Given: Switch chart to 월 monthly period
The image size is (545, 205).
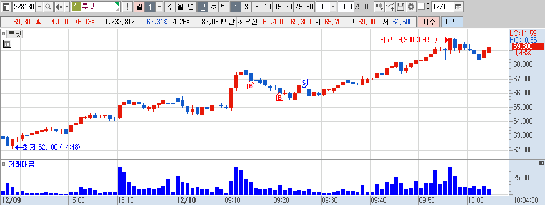Looking at the screenshot, I should [x=181, y=6].
